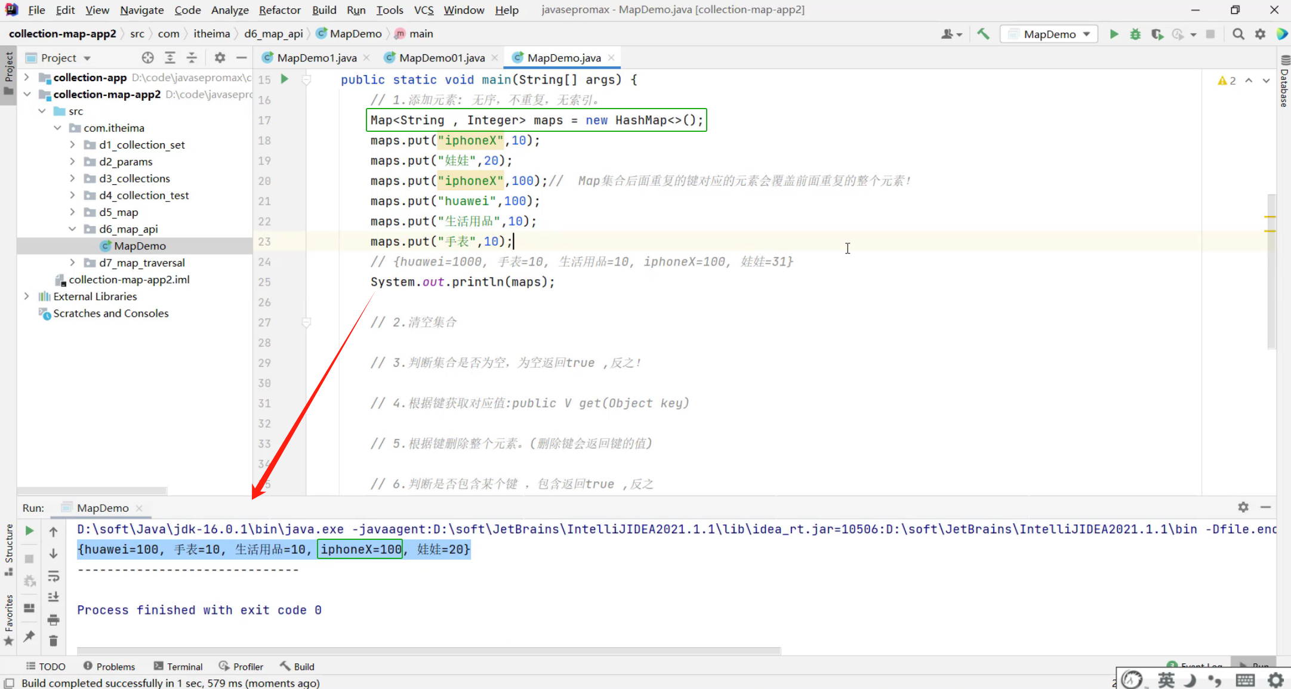Expand the d7_map_traversal package
Image resolution: width=1291 pixels, height=689 pixels.
[72, 262]
